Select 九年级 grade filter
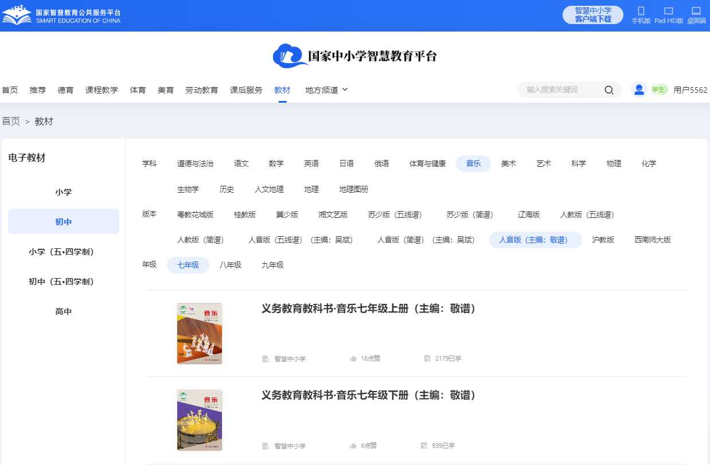 pyautogui.click(x=272, y=265)
